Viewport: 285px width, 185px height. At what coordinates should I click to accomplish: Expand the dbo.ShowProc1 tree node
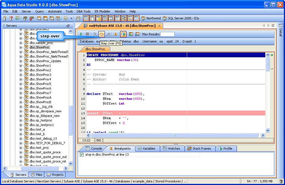(21, 66)
